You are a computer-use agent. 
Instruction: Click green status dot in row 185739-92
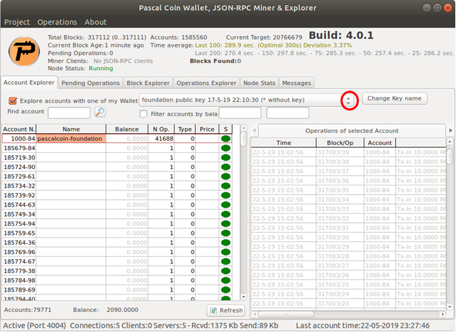226,195
